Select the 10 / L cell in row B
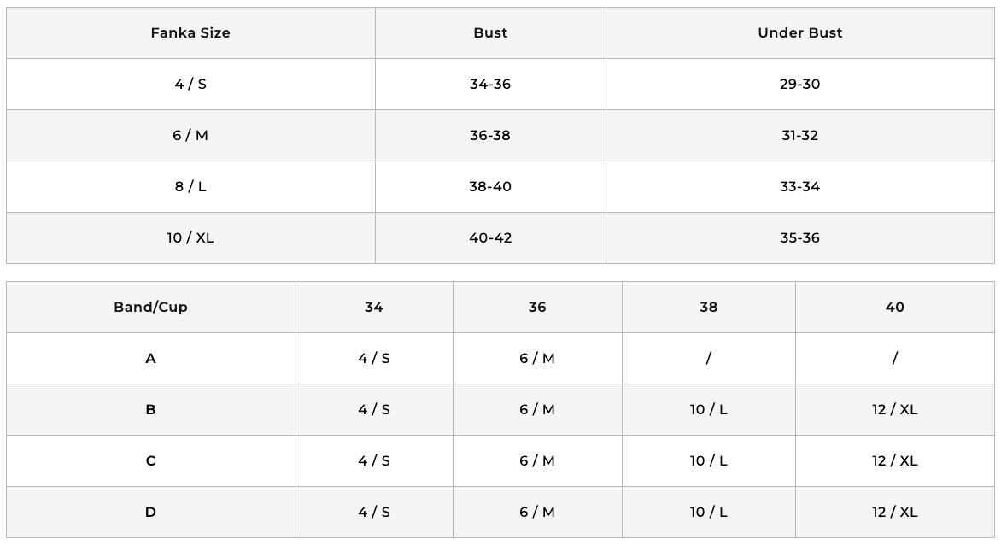The image size is (1001, 545). 708,410
